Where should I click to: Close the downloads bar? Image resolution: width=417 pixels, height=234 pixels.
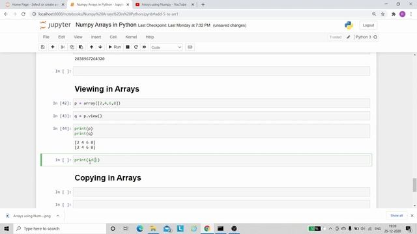(412, 215)
